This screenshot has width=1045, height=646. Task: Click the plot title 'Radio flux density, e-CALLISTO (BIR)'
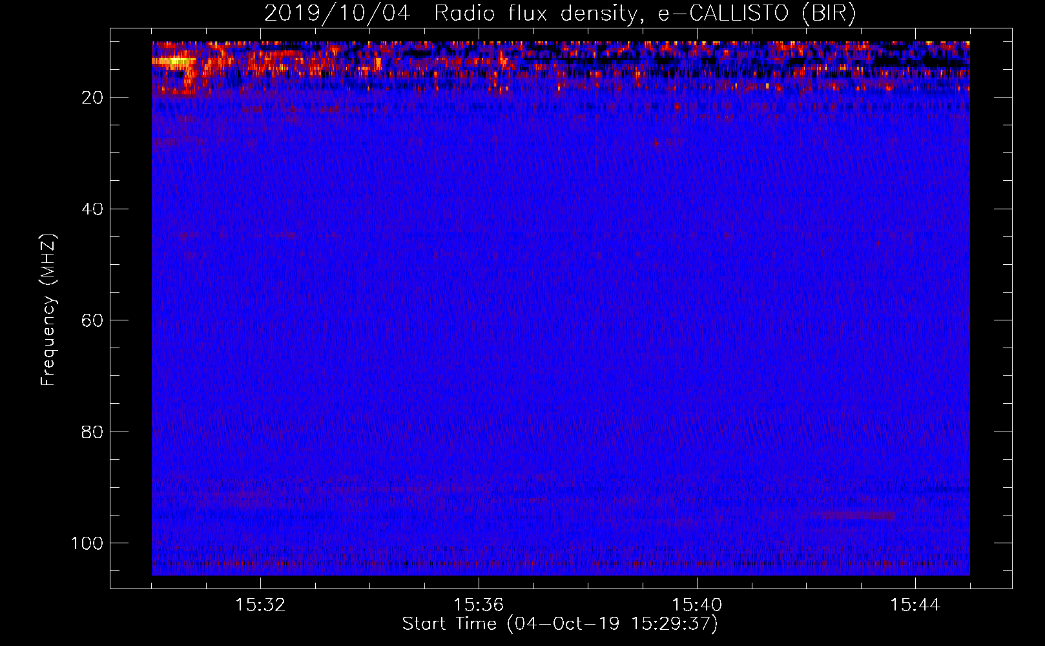pyautogui.click(x=645, y=14)
